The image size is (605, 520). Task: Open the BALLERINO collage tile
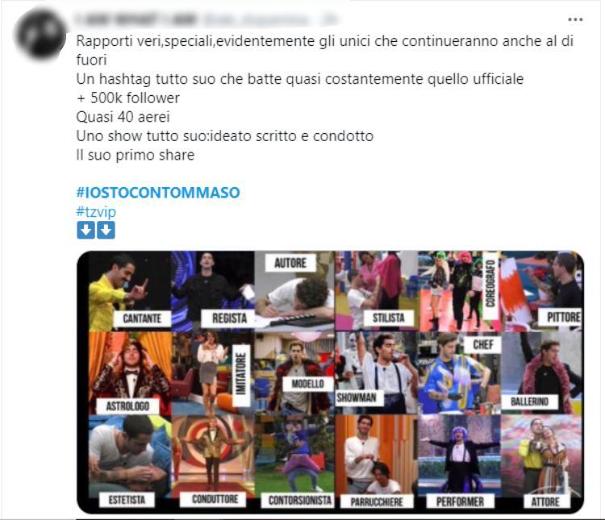(x=541, y=373)
